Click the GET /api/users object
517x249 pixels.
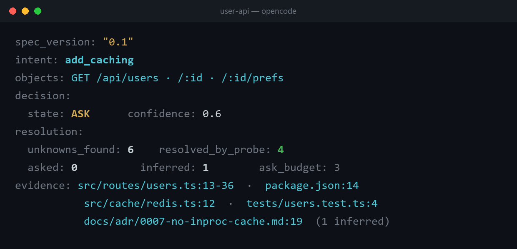click(115, 78)
